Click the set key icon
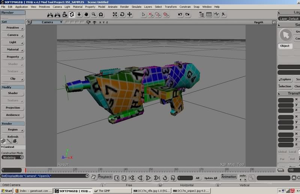The height and width of the screenshot is (194, 300). click(252, 178)
